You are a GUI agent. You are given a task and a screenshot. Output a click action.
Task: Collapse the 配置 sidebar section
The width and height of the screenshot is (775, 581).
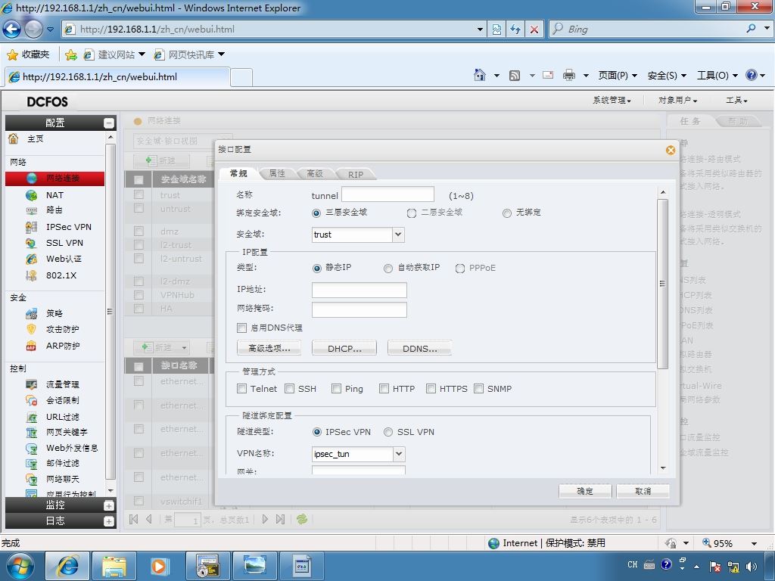pos(109,123)
